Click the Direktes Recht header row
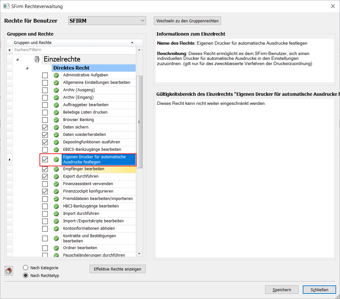Viewport: 340px width, 299px height. coord(94,68)
